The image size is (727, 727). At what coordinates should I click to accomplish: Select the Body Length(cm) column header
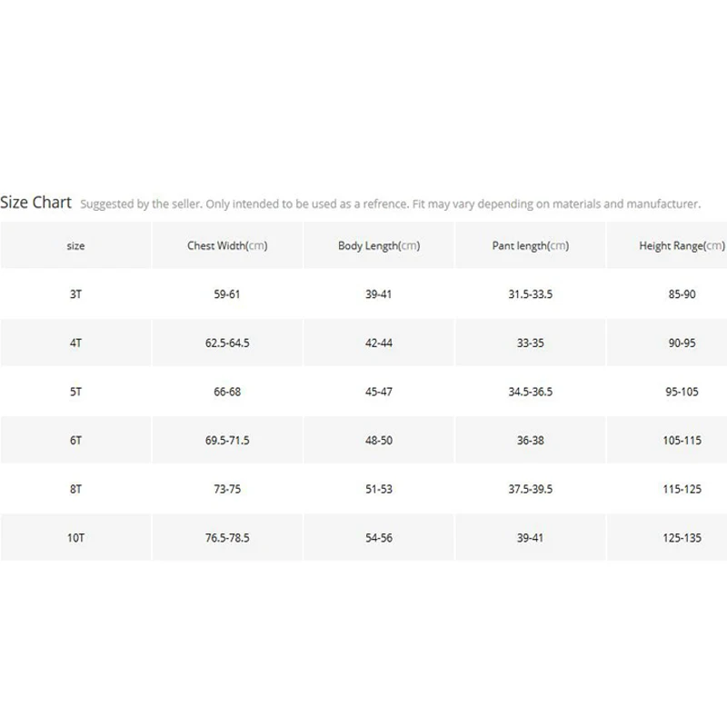click(x=379, y=245)
